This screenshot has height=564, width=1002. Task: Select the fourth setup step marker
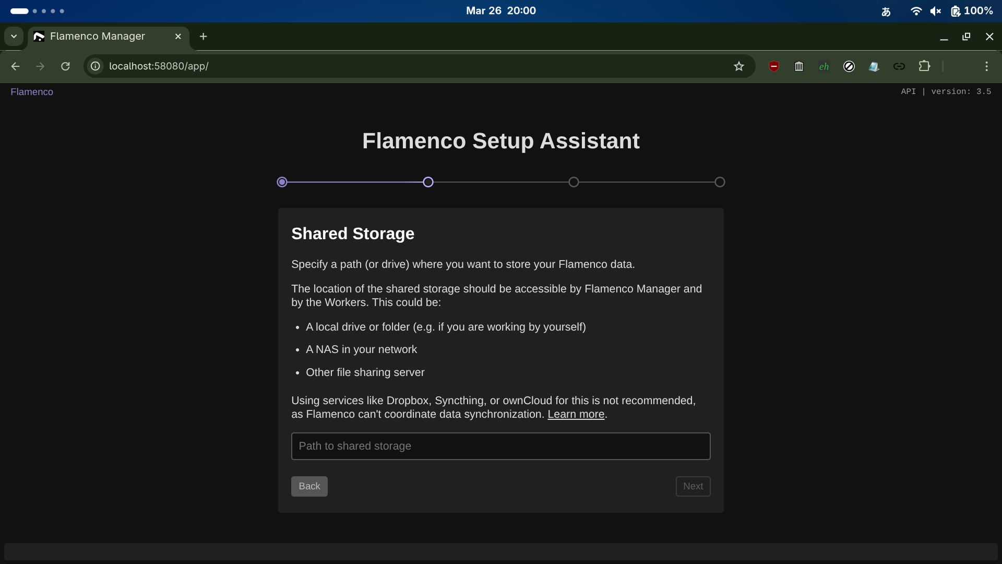(x=720, y=182)
